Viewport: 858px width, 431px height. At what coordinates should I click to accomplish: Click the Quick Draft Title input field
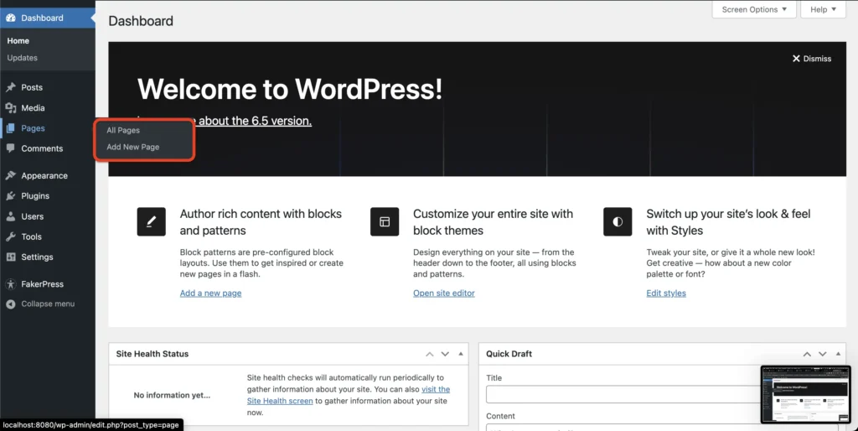point(622,394)
